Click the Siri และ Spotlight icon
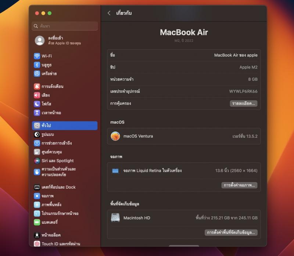Screen dimensions: 294x256 coord(37,161)
